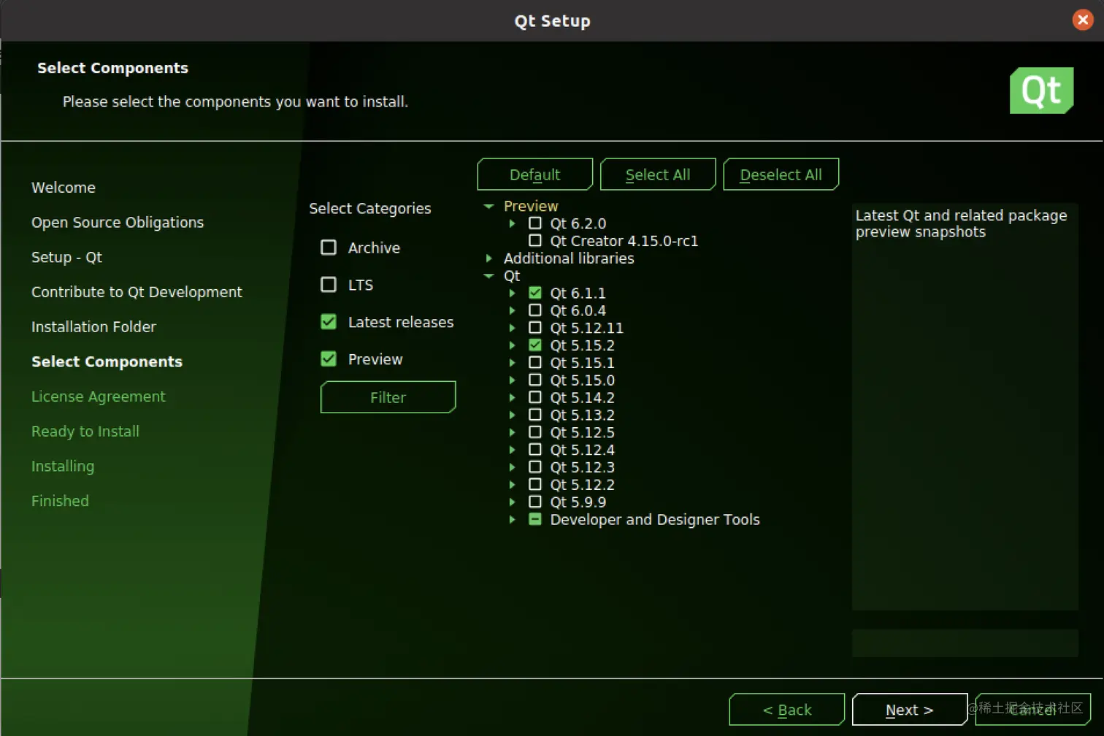
Task: Check the Qt 5.12.3 component
Action: click(x=535, y=467)
